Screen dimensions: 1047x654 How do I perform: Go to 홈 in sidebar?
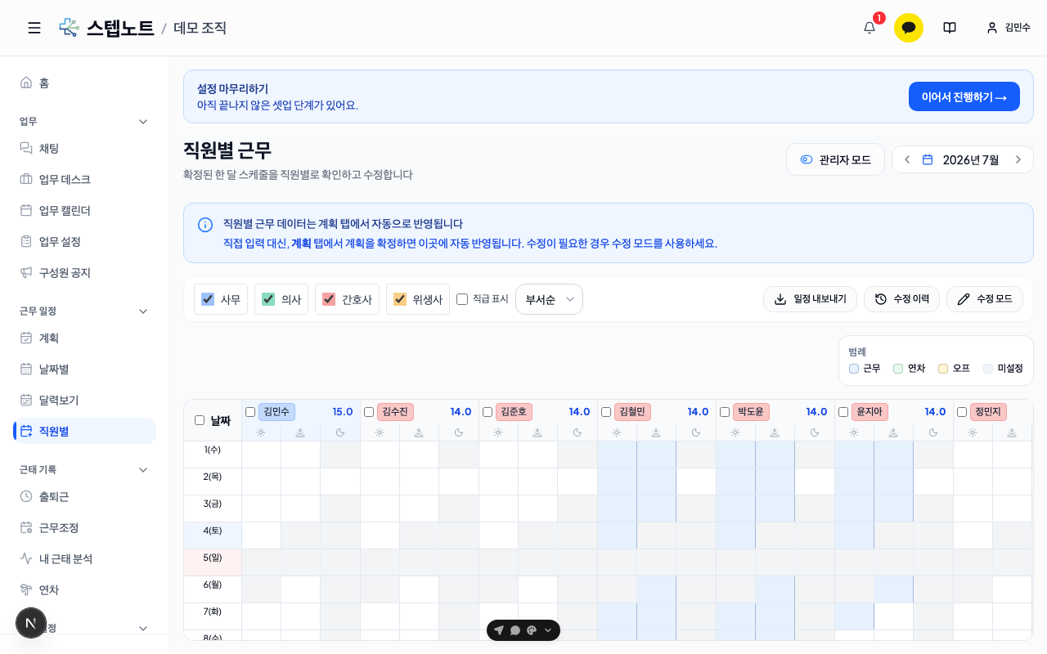coord(84,83)
